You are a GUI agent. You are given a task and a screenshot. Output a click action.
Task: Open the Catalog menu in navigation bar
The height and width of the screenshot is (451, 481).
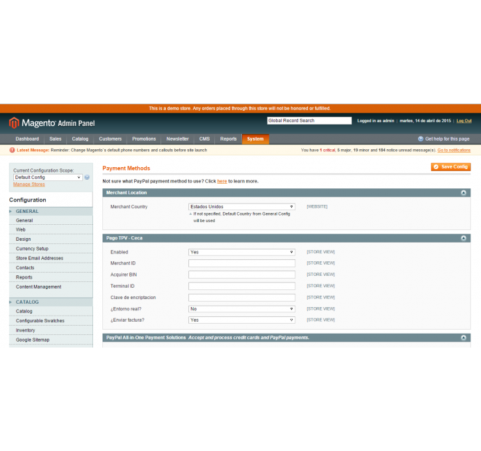pyautogui.click(x=80, y=139)
